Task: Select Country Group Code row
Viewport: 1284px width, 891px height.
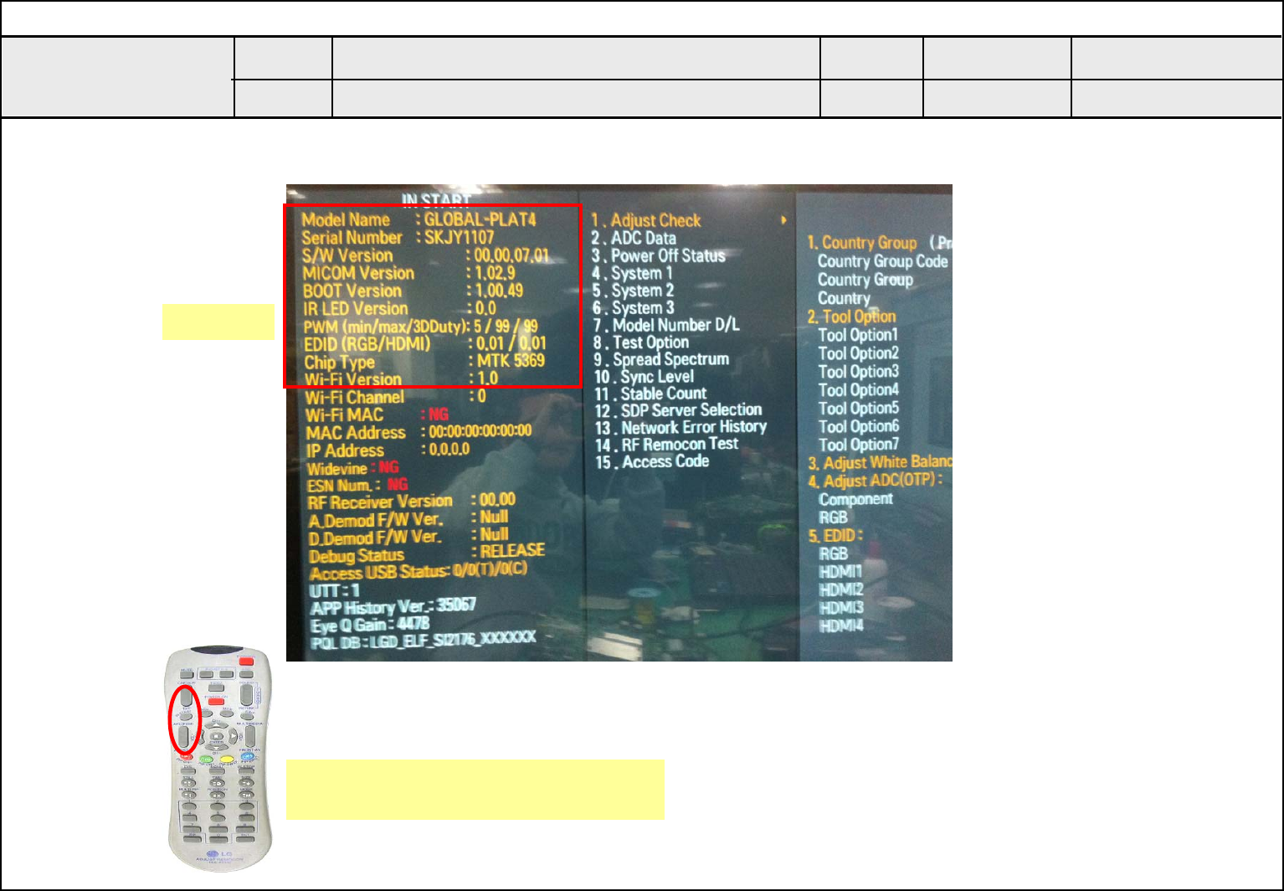Action: 883,261
